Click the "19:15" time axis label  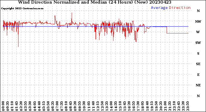[x=151, y=106]
